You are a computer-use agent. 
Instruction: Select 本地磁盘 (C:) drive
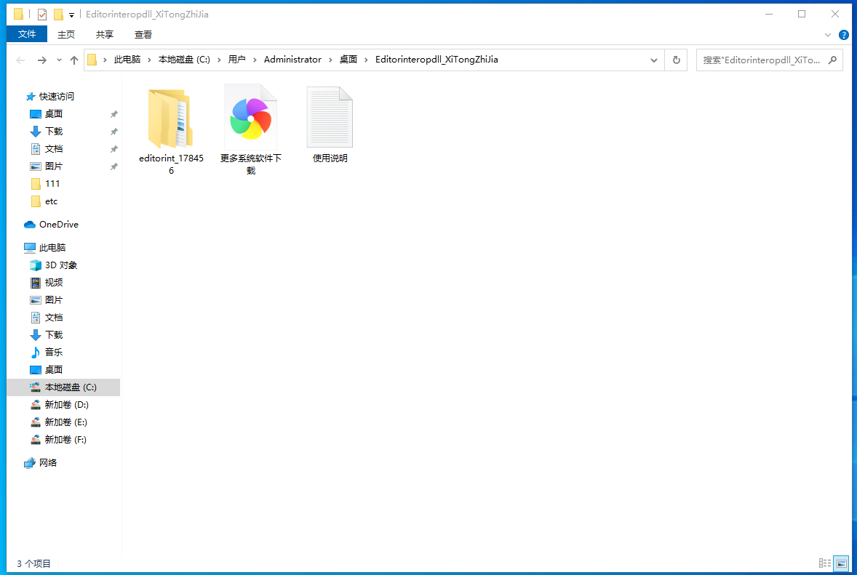pyautogui.click(x=71, y=387)
